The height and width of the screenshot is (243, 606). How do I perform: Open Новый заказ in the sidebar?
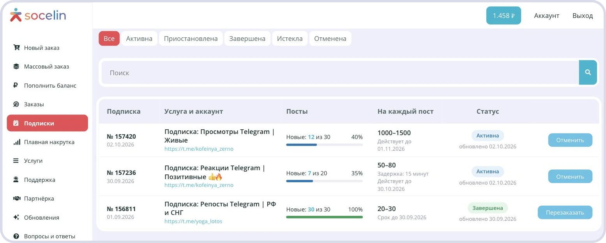pyautogui.click(x=48, y=48)
